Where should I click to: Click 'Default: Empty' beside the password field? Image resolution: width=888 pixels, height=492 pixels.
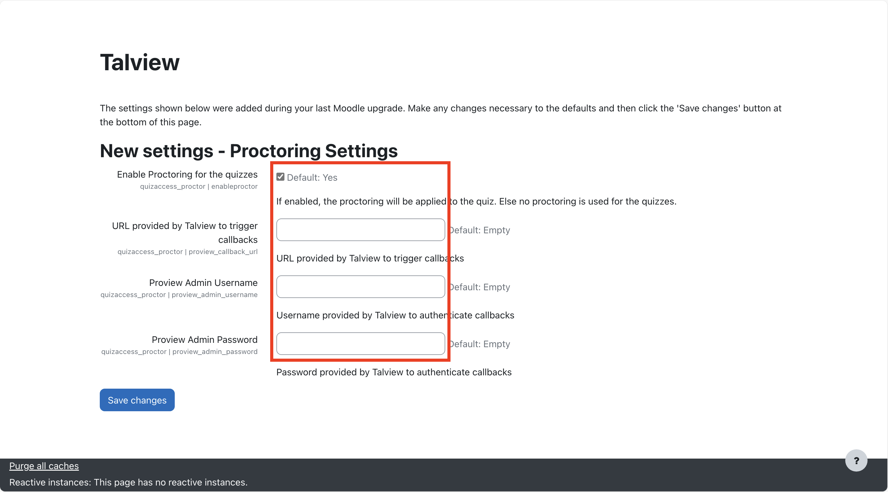480,344
